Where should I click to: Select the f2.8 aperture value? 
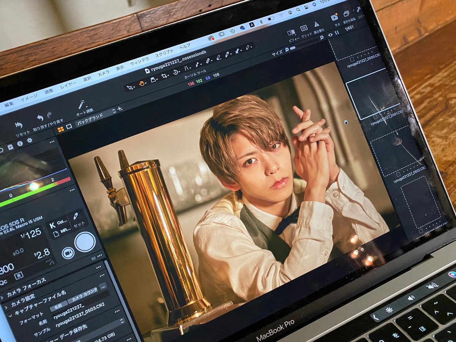[x=41, y=253]
